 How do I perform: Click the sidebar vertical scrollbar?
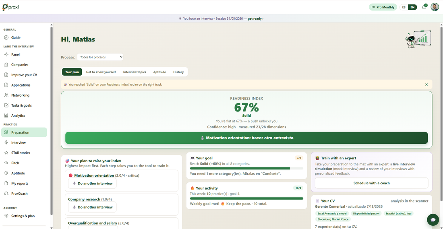pyautogui.click(x=52, y=121)
